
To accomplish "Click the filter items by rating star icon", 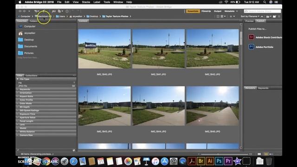I will [x=232, y=17].
